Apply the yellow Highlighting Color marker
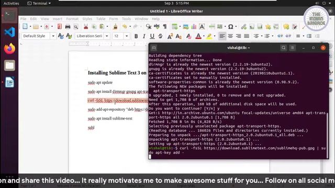The width and height of the screenshot is (335, 188). 209,36
